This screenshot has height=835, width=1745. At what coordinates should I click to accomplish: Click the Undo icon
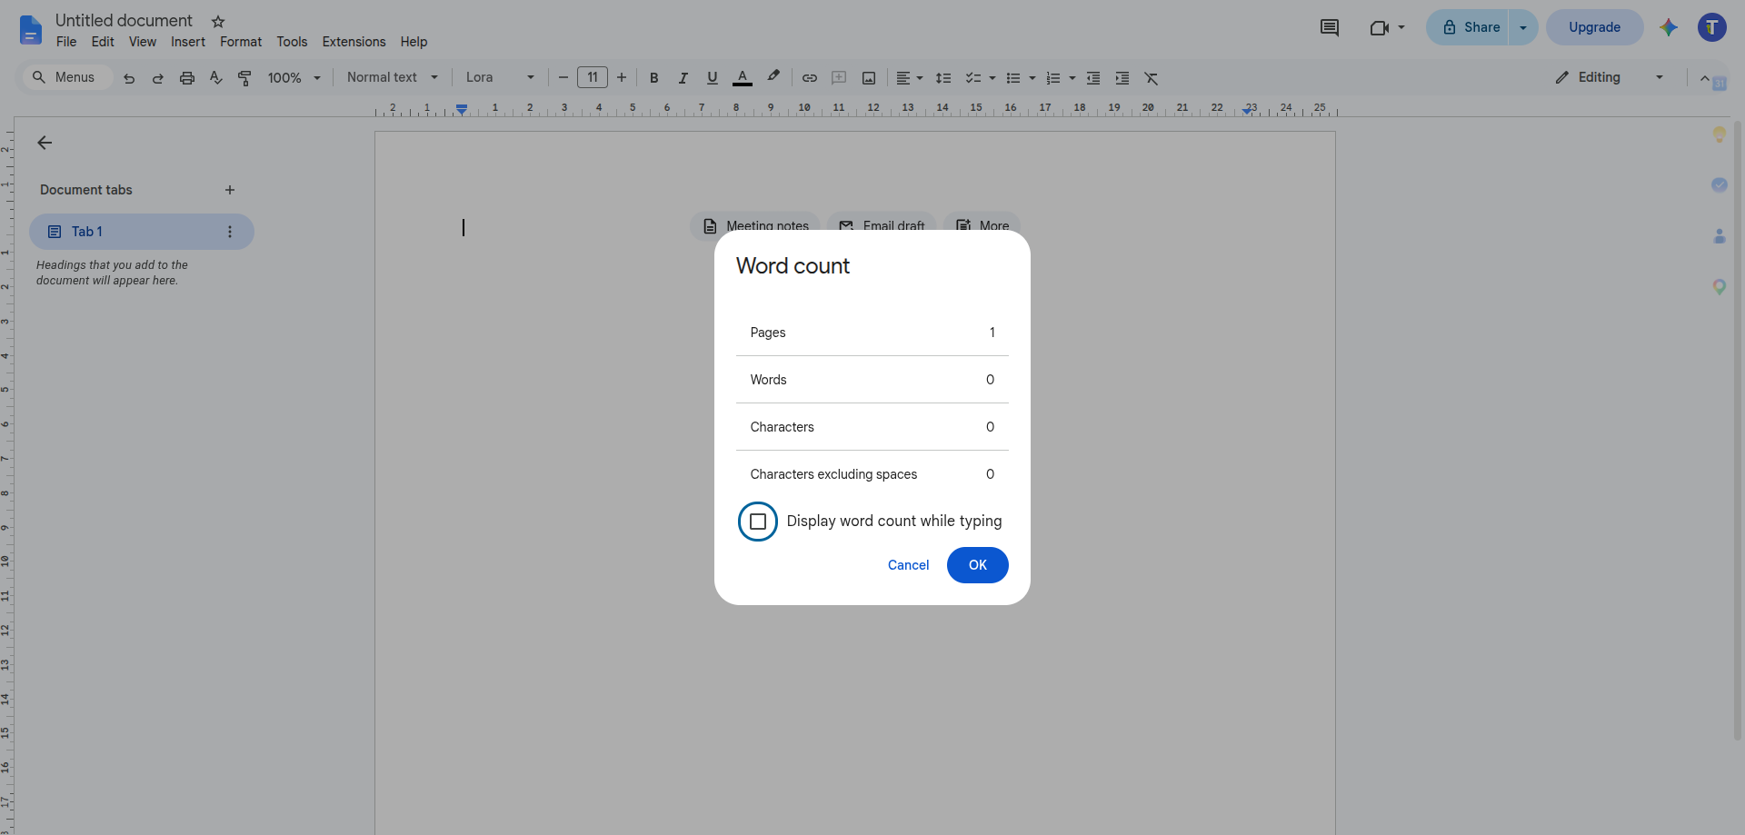click(x=129, y=78)
